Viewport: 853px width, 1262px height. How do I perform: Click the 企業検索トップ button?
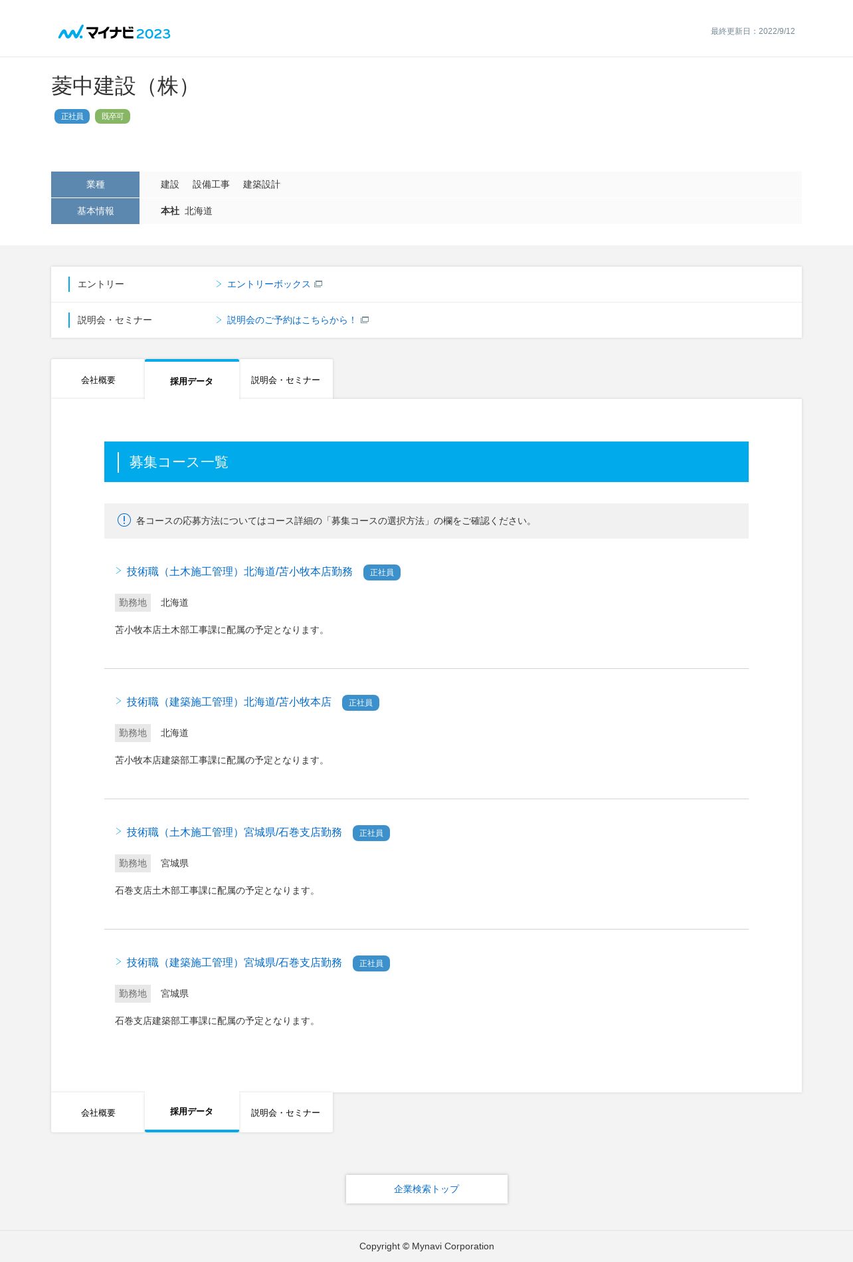point(427,1189)
